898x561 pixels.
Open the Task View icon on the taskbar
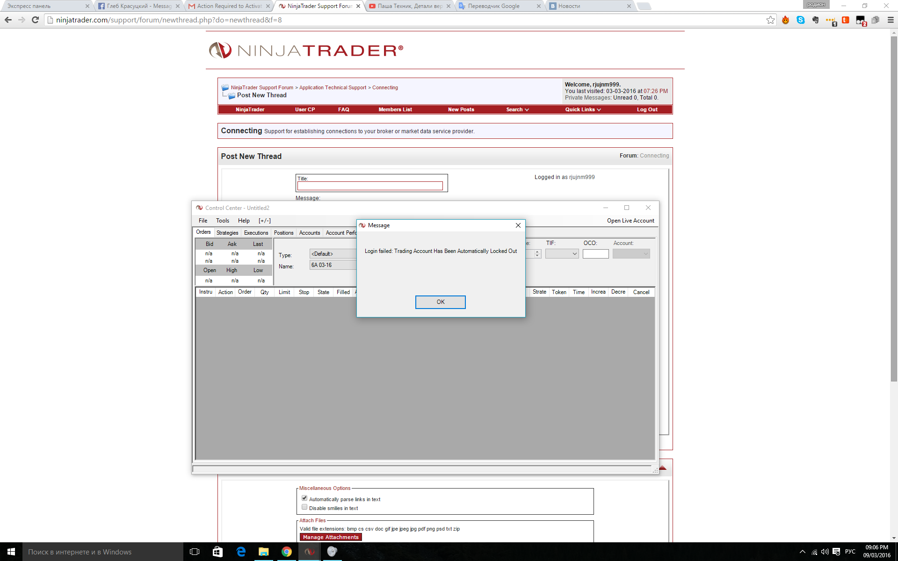tap(195, 552)
